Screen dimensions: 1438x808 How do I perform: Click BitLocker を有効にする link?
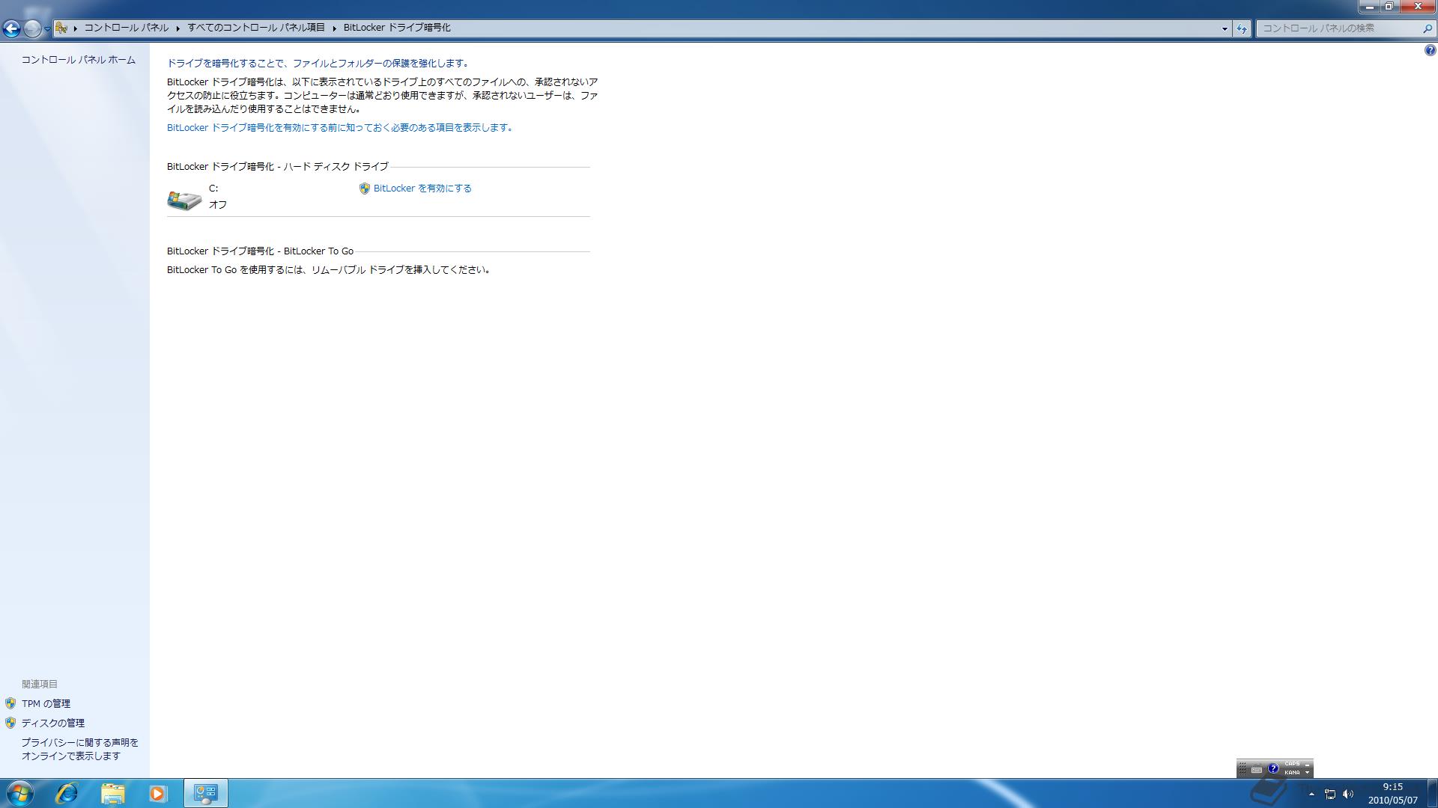422,189
